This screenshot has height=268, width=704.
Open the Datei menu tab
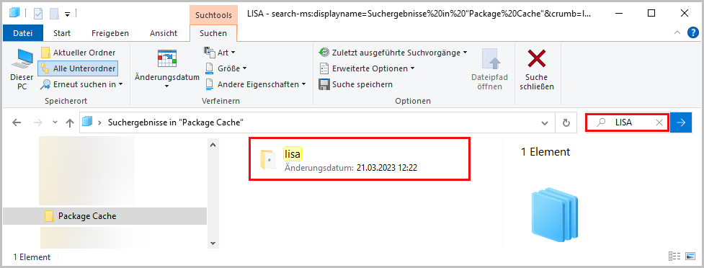pyautogui.click(x=23, y=32)
